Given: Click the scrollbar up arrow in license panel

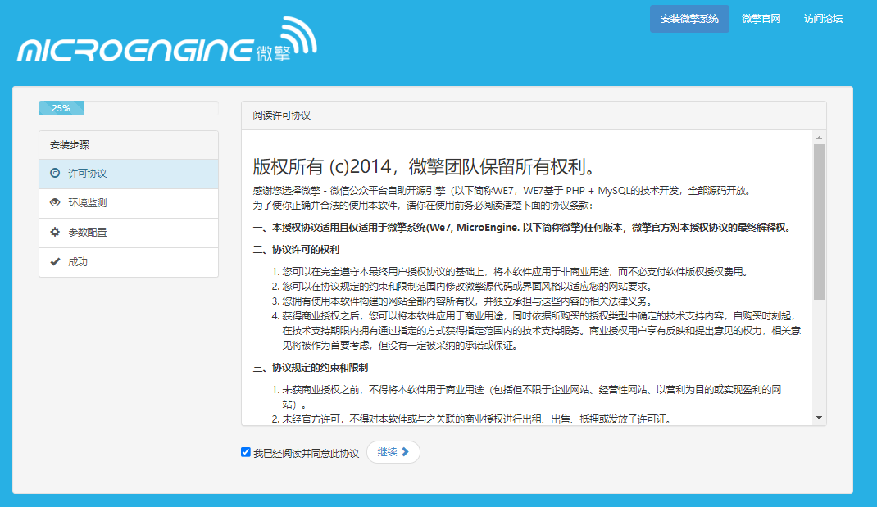Looking at the screenshot, I should tap(819, 137).
